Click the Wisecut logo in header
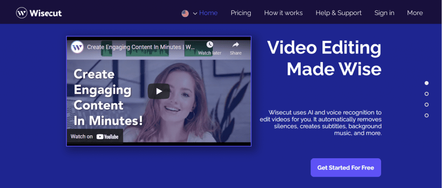442x188 pixels. pyautogui.click(x=39, y=13)
